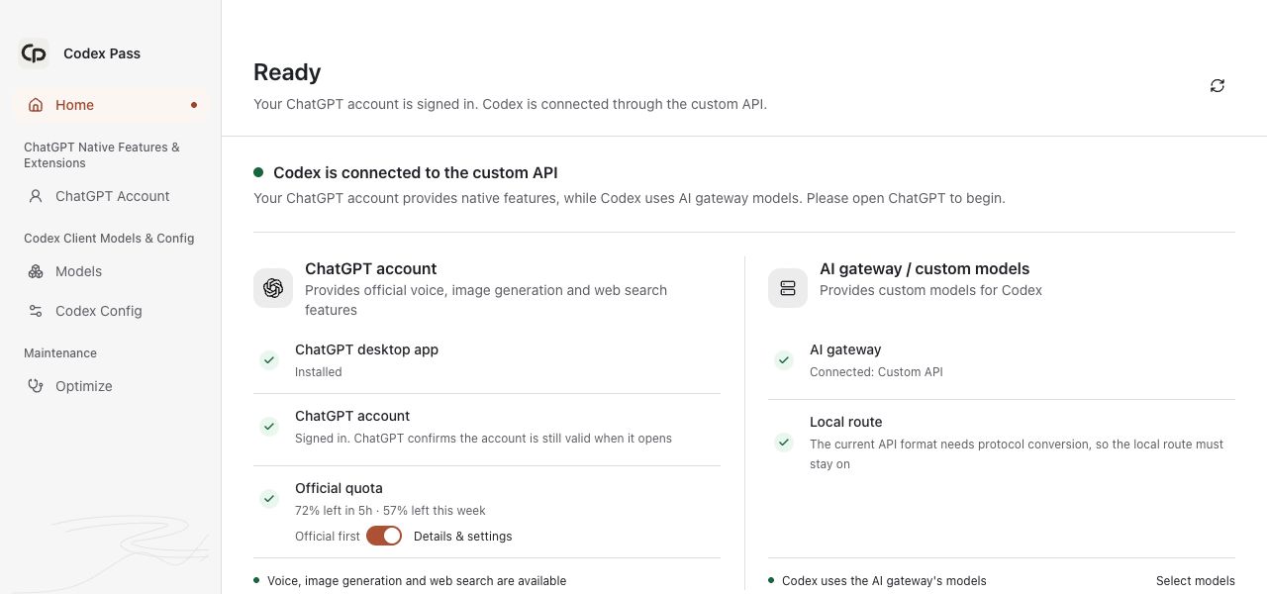
Task: Click 'Provides custom models for Codex' description
Action: pos(931,290)
